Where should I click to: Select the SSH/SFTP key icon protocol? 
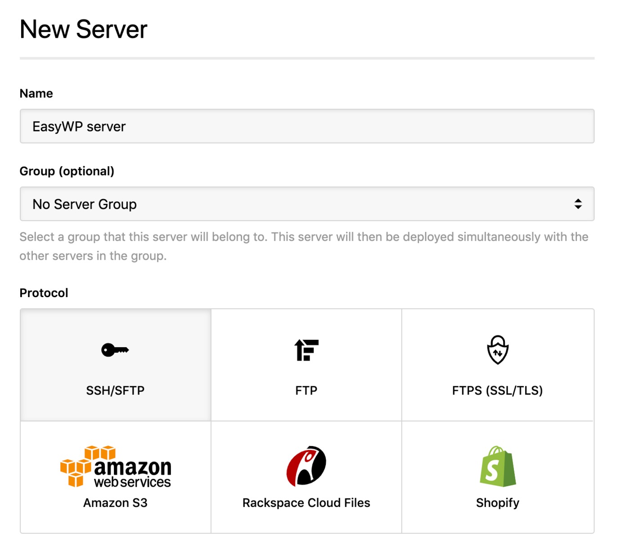115,350
